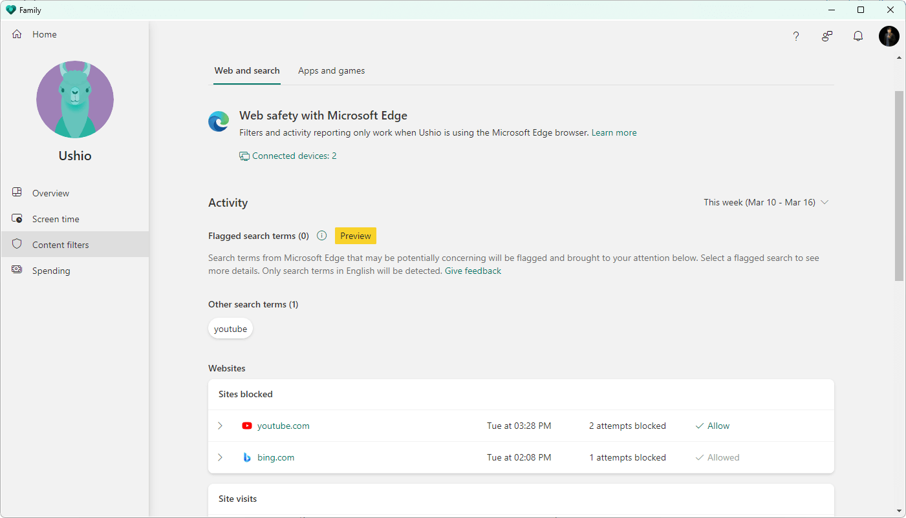
Task: Expand the bing.com blocked site row
Action: coord(220,458)
